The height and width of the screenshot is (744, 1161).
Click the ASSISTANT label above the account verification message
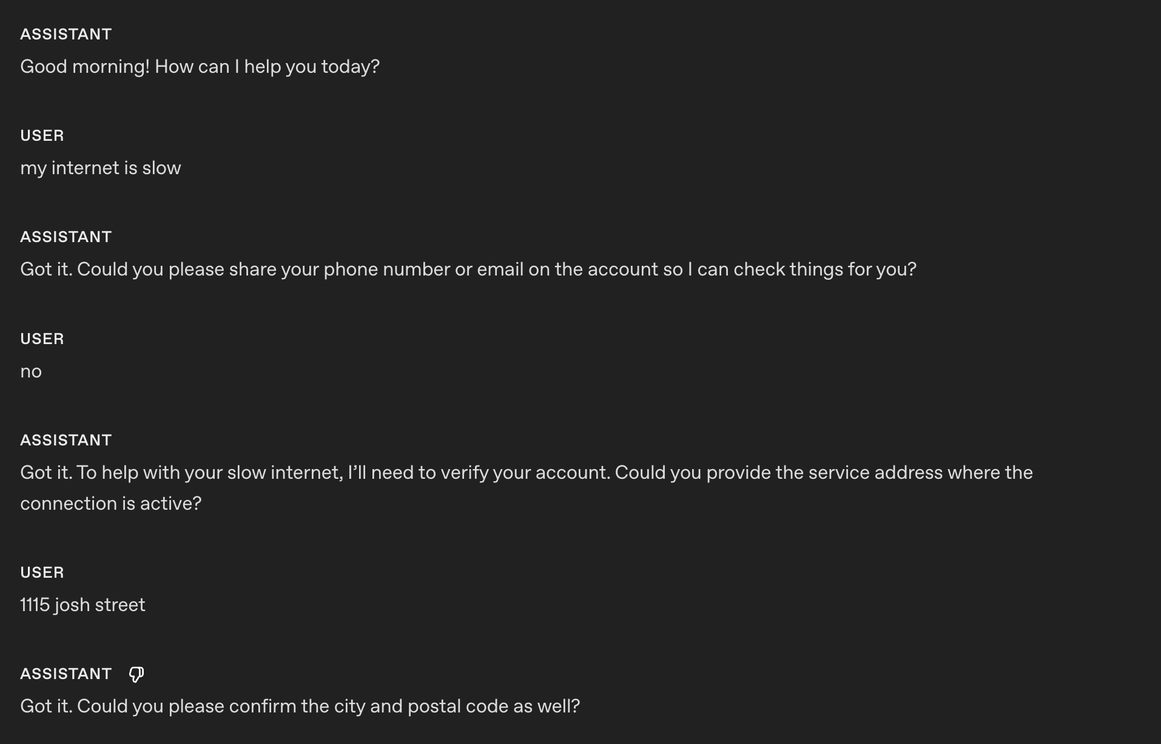(66, 441)
